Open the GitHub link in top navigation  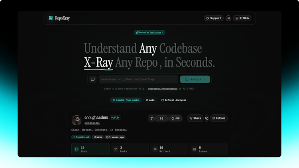click(242, 18)
